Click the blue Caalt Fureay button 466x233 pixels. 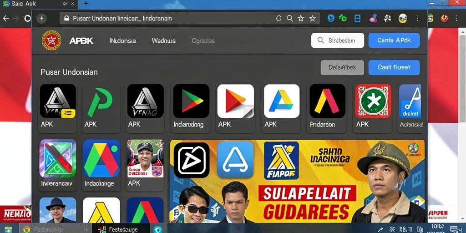click(394, 67)
